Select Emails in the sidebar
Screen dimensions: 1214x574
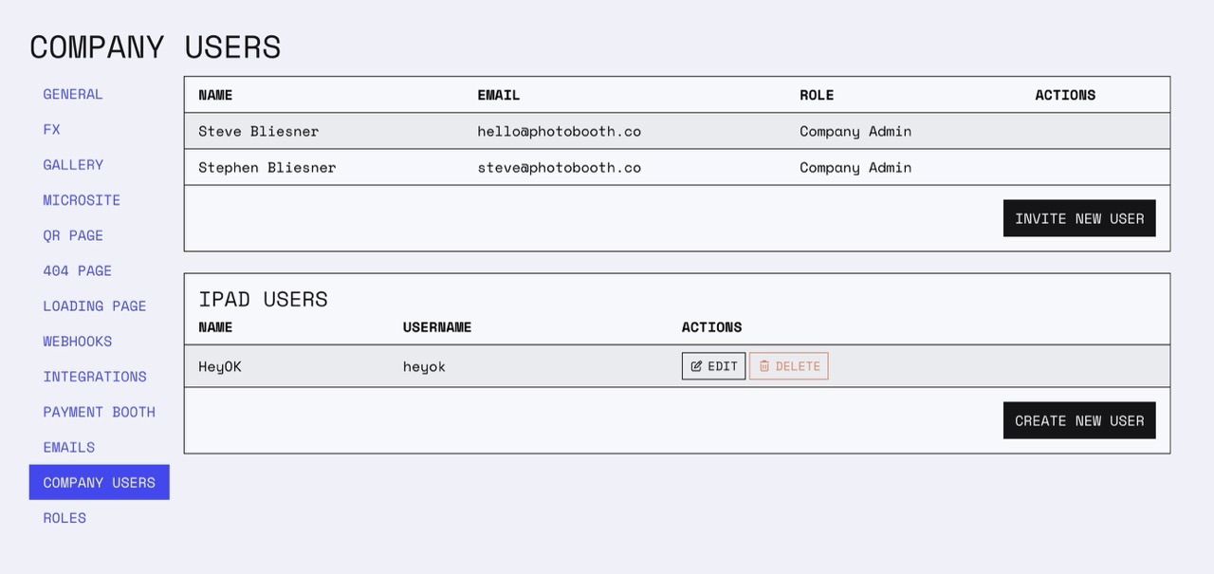69,447
